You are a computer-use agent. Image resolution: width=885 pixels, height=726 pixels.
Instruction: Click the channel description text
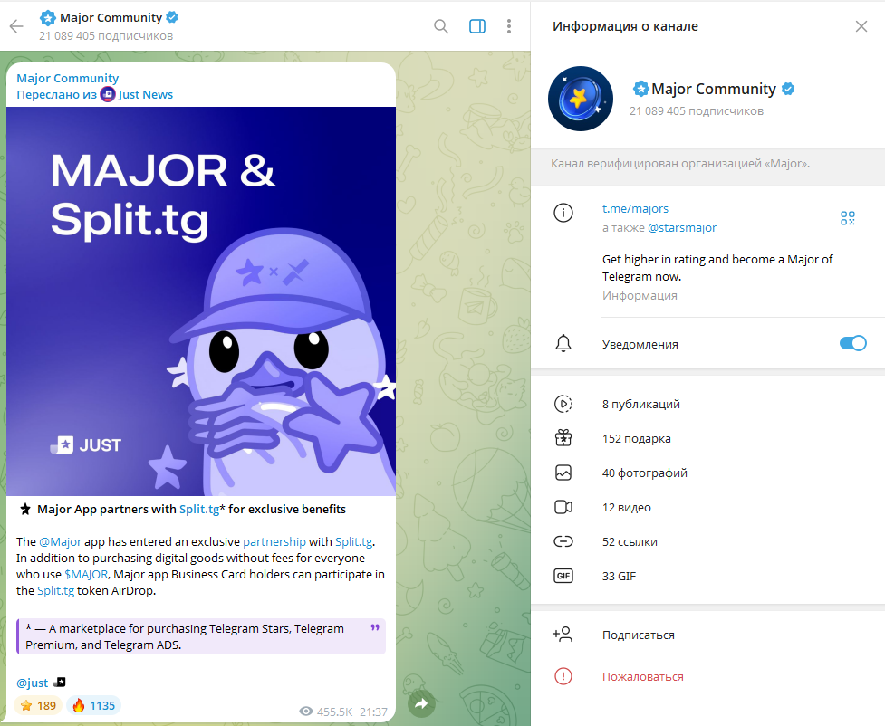pos(717,268)
